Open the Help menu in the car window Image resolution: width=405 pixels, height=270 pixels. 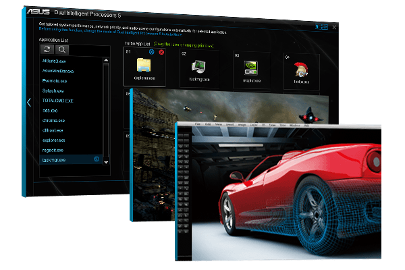click(x=306, y=126)
